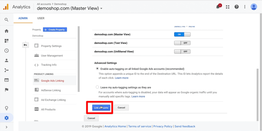Switch to the ADMIN tab
Viewport: 262px width, 131px height.
[x=23, y=18]
